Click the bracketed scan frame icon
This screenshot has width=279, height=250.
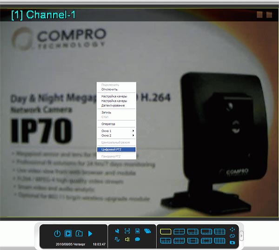(x=127, y=231)
